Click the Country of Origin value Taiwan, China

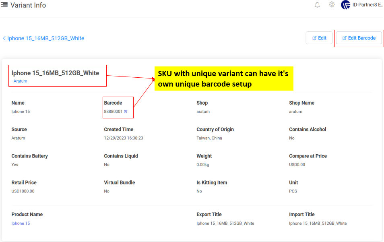pos(209,138)
